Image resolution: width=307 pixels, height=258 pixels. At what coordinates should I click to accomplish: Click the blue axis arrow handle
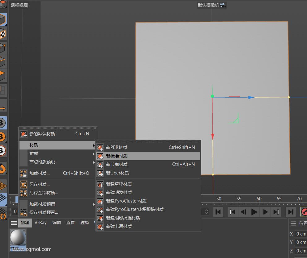tap(251, 97)
